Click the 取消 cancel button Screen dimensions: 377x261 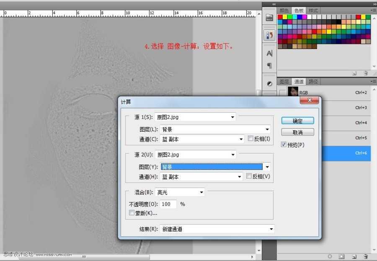[297, 132]
